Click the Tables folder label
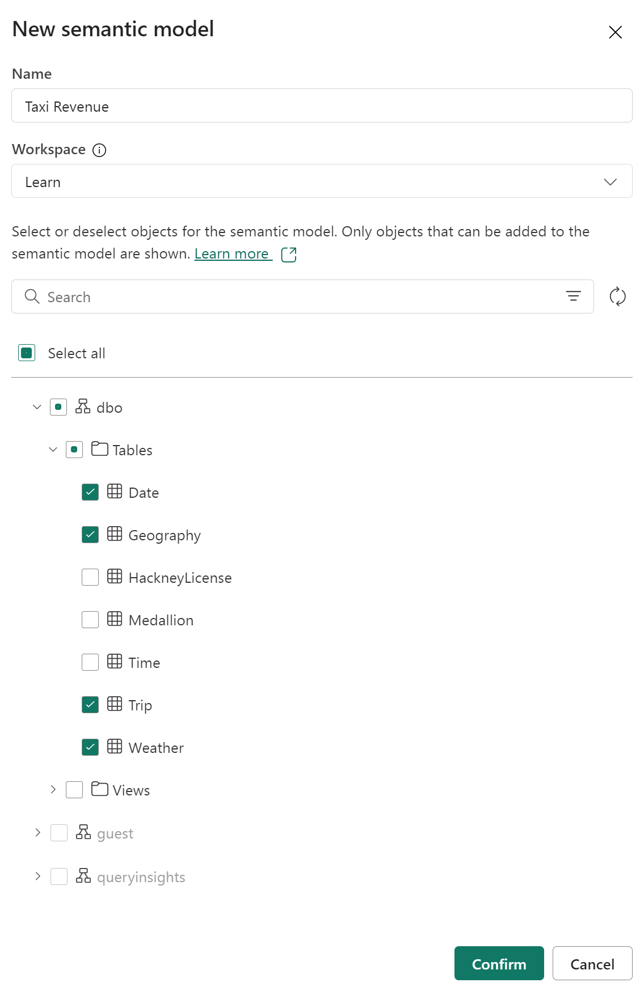644x991 pixels. coord(132,450)
